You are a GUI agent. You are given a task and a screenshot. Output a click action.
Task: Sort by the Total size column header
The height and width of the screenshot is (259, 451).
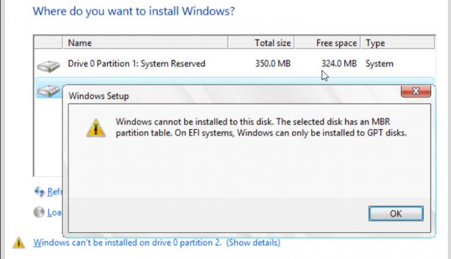tap(261, 43)
